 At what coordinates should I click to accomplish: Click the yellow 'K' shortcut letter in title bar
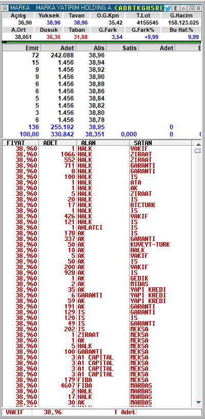click(x=138, y=8)
